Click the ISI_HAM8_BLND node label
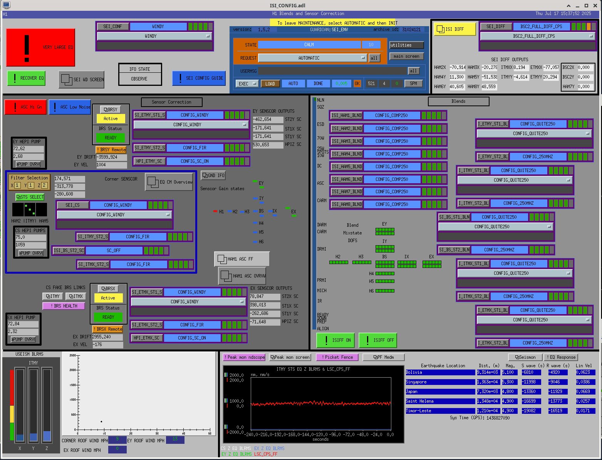 347,204
